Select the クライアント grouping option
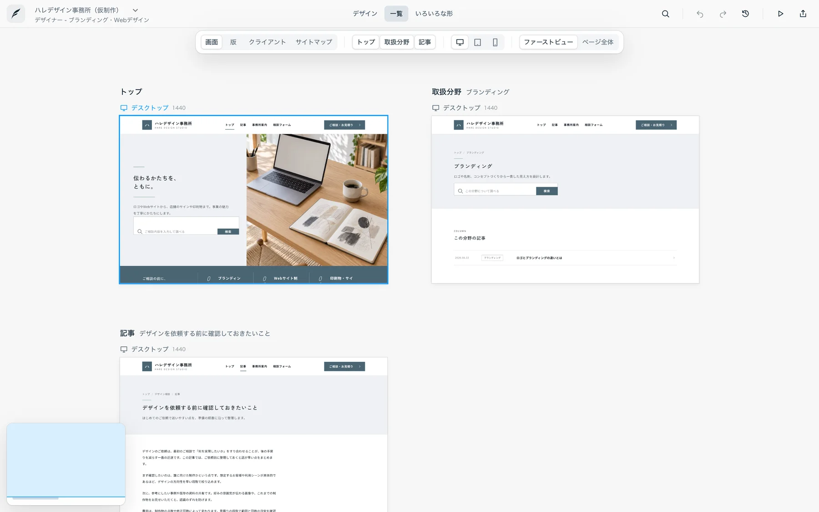The width and height of the screenshot is (819, 512). pos(268,42)
